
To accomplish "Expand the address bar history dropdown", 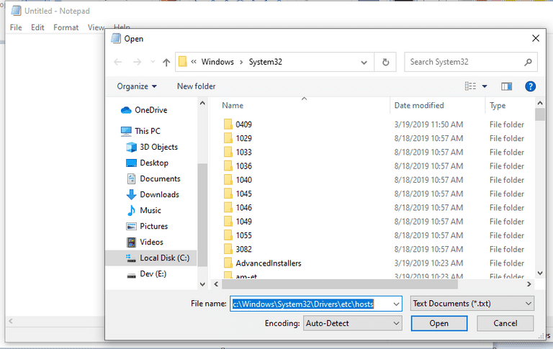I will point(364,63).
